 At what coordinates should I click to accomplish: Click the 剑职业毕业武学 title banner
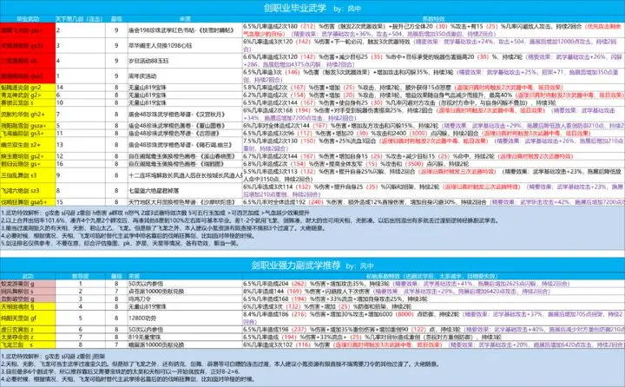tap(312, 6)
